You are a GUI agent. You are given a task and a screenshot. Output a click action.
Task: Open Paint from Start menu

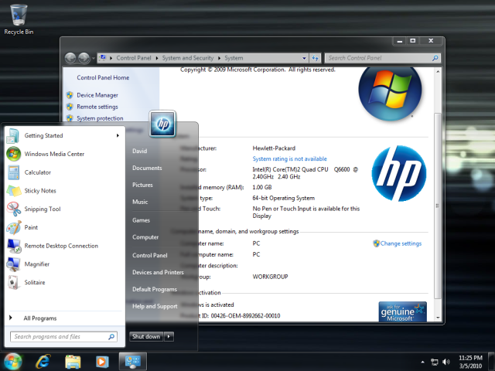click(x=63, y=227)
